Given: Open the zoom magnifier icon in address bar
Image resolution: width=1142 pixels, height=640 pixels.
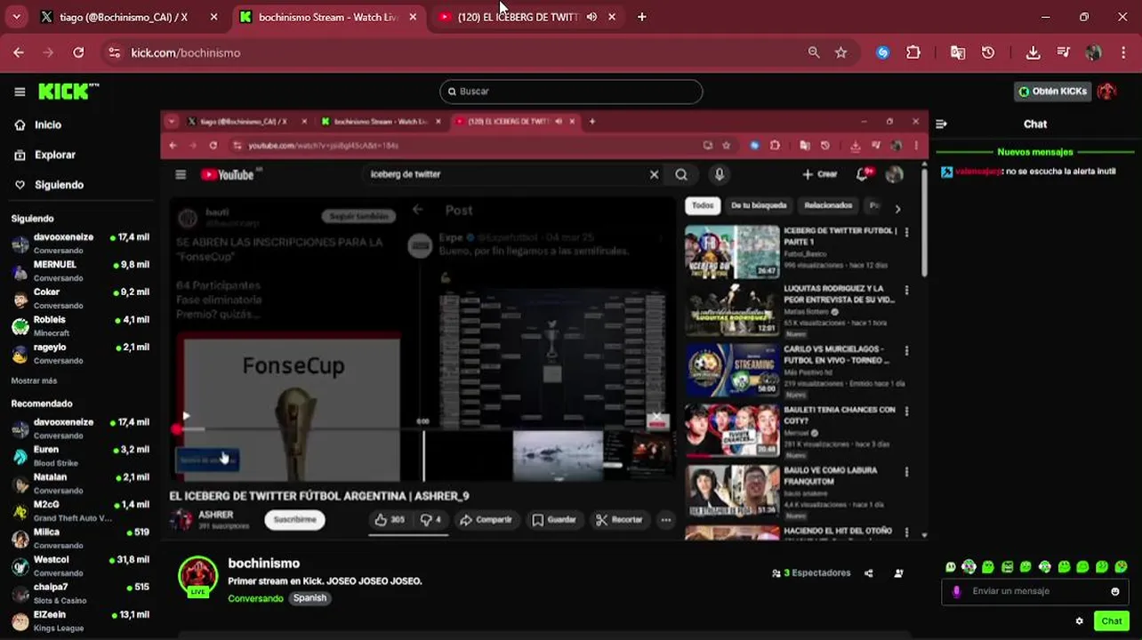Looking at the screenshot, I should click(814, 52).
